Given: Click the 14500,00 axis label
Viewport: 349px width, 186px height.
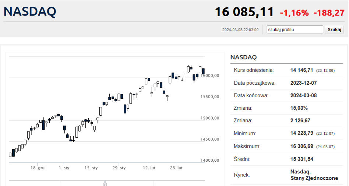Looking at the screenshot, I should pyautogui.click(x=210, y=139).
